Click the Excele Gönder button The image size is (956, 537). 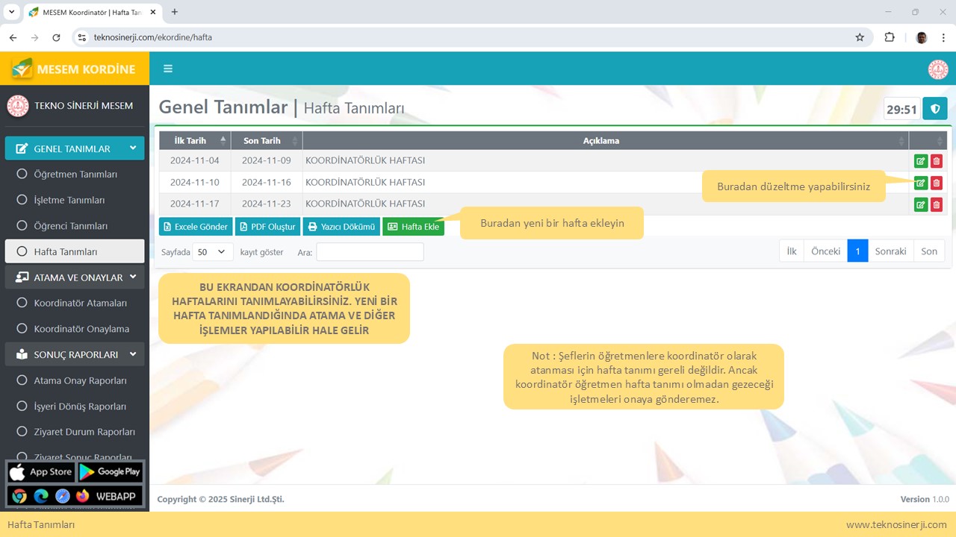195,227
